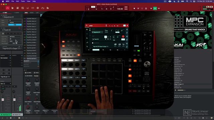Image resolution: width=214 pixels, height=120 pixels.
Task: Switch to the Grid tab
Action: [26, 13]
